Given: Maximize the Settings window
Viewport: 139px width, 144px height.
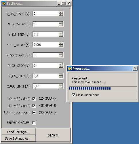Looking at the screenshot, I should pos(64,3).
